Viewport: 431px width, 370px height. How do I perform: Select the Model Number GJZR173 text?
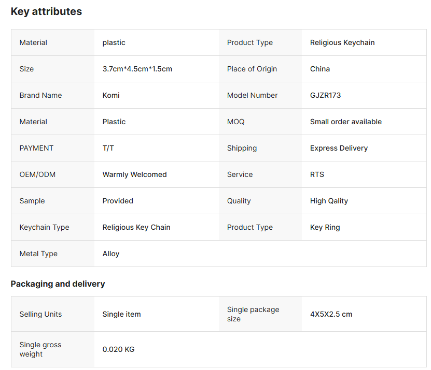coord(325,95)
